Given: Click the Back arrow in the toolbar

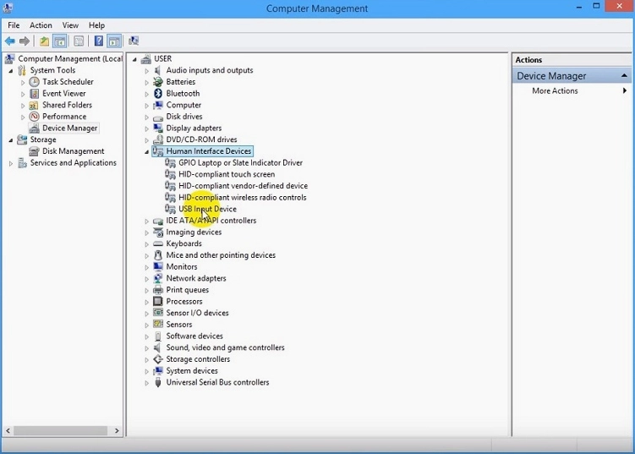Looking at the screenshot, I should tap(10, 41).
